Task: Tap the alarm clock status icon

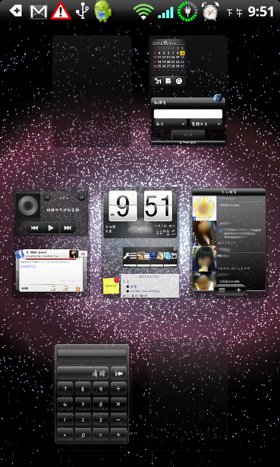Action: coord(210,11)
